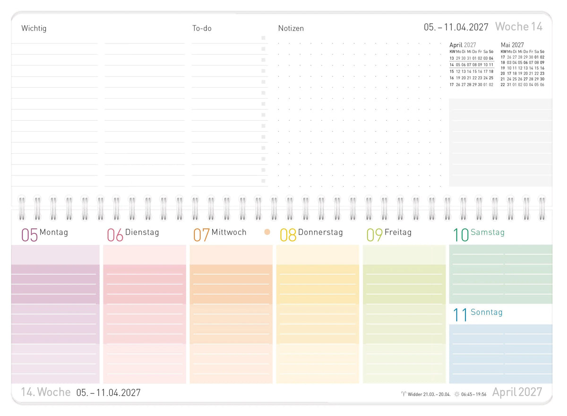Click the To-do heading
The width and height of the screenshot is (567, 416).
pos(202,28)
